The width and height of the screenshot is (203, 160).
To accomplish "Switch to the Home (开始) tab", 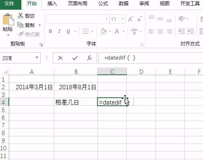I will (32, 4).
